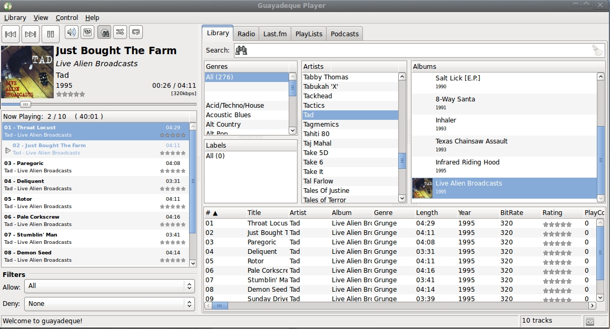
Task: Rate 04 - Deliquent in Now Playing list
Action: (173, 189)
